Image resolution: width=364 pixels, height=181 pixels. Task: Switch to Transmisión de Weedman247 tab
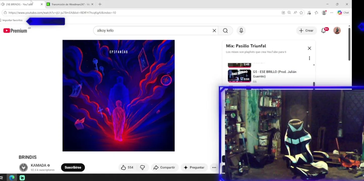pyautogui.click(x=71, y=4)
